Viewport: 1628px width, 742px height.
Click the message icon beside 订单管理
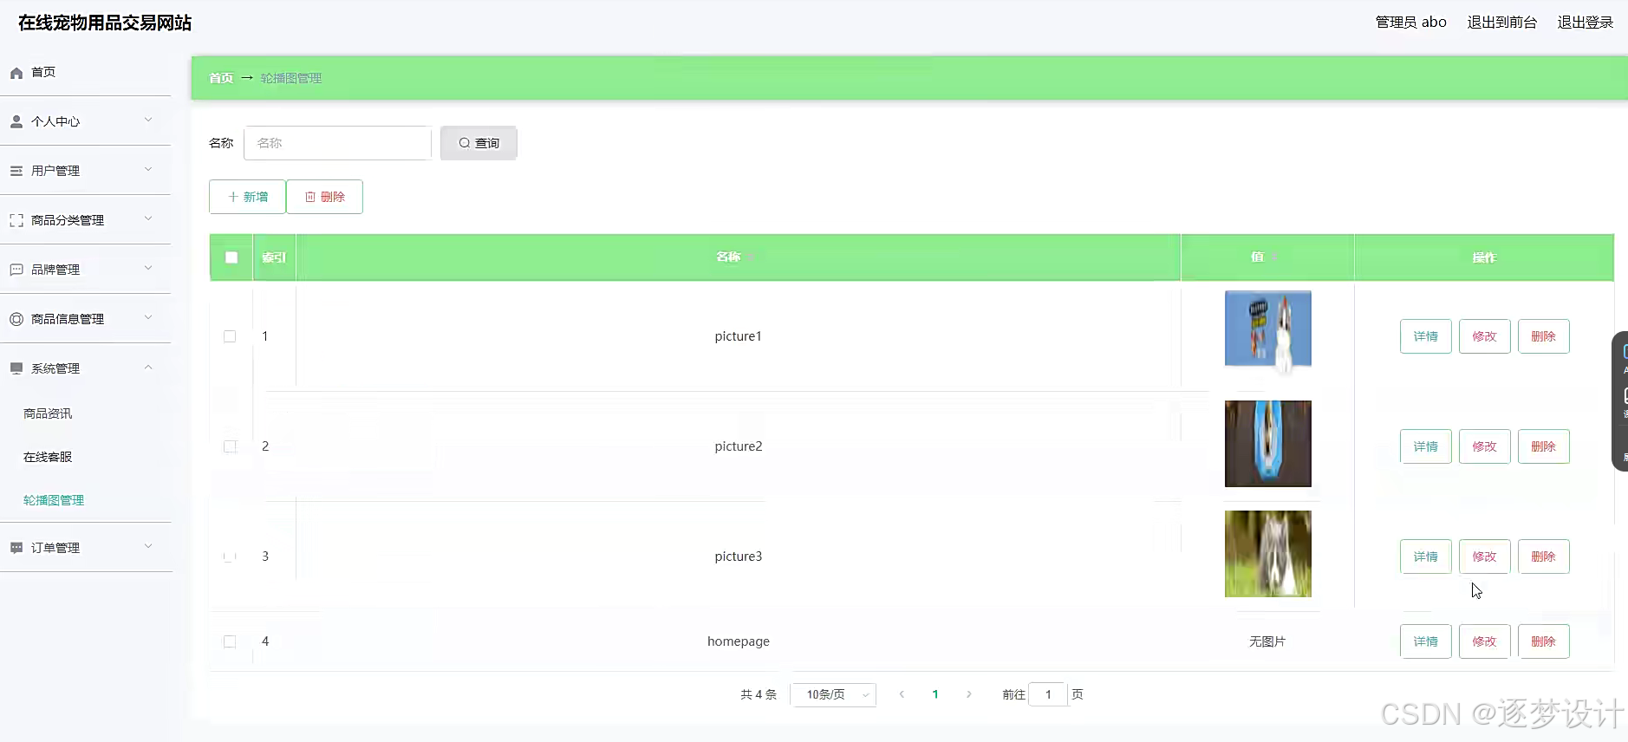coord(16,549)
